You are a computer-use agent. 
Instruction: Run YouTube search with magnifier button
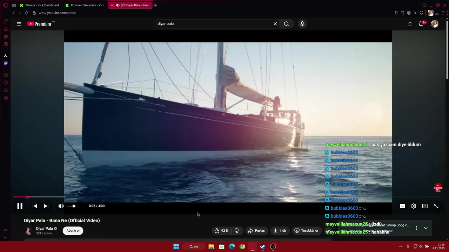[287, 24]
